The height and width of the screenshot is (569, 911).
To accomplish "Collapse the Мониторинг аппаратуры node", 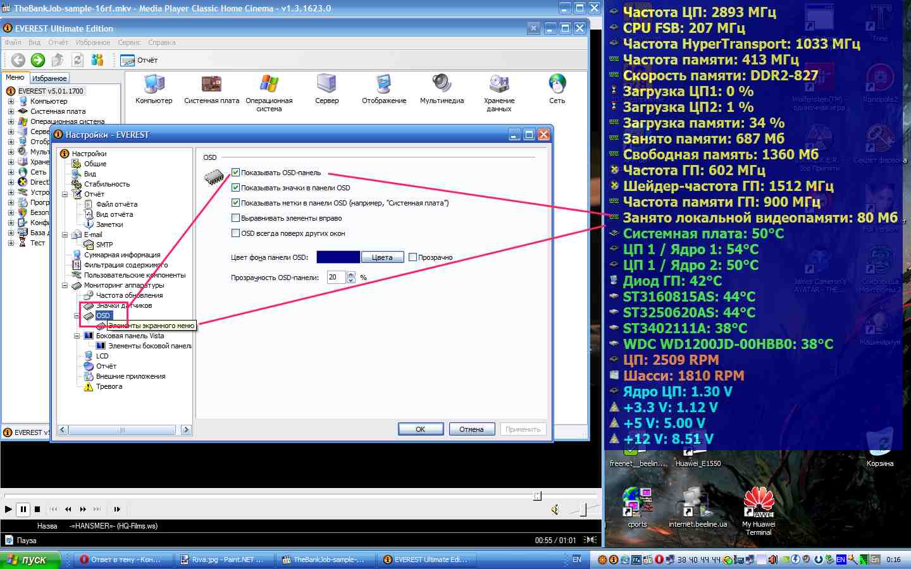I will point(65,285).
